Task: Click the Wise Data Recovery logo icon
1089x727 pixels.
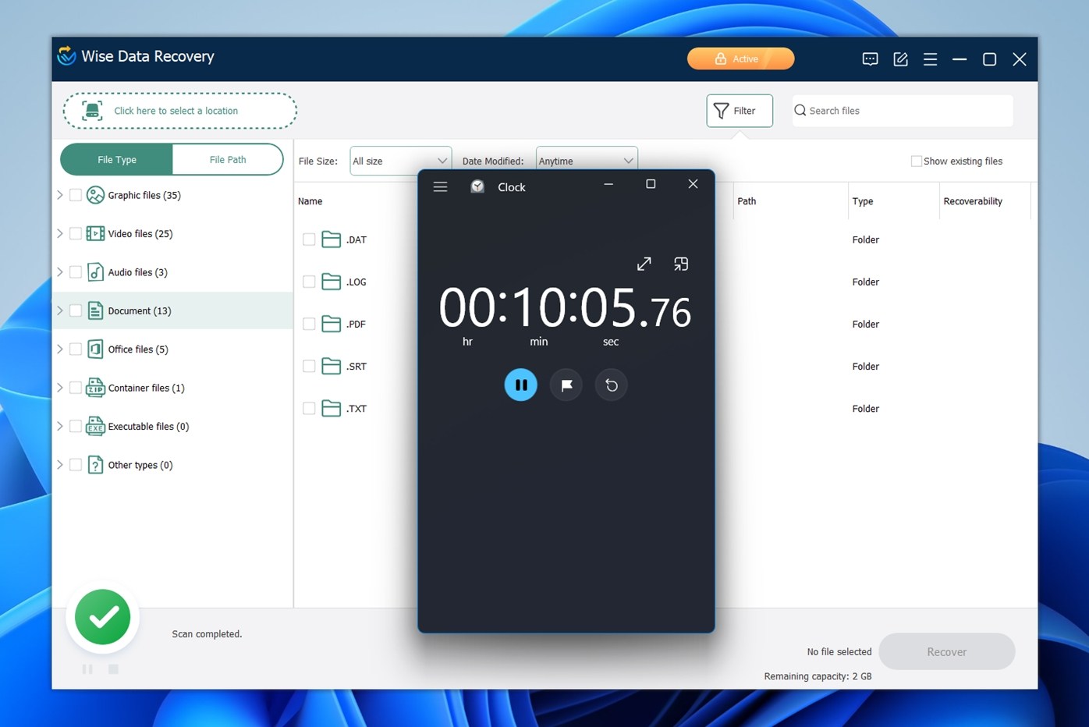Action: (67, 55)
